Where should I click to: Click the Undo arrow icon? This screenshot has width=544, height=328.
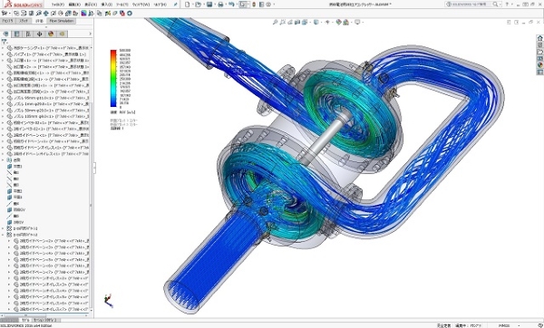click(231, 5)
